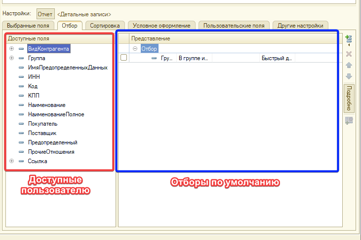This screenshot has width=361, height=240.
Task: Click the add filter element icon
Action: click(x=349, y=38)
